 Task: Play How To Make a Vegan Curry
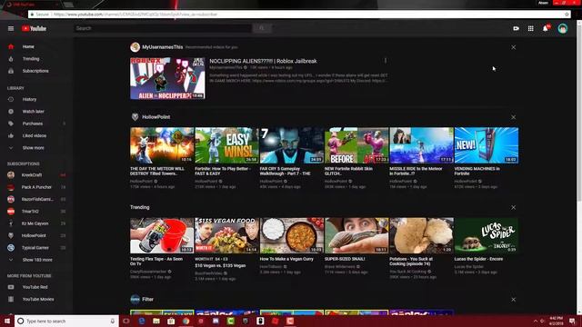tap(292, 236)
